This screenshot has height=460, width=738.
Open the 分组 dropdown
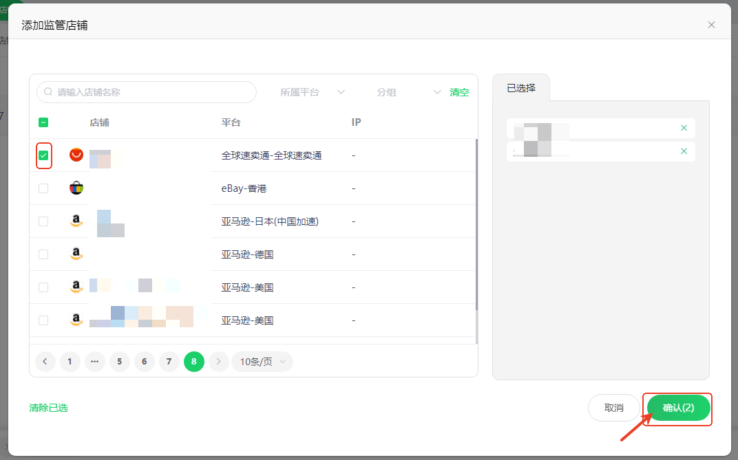click(x=408, y=92)
